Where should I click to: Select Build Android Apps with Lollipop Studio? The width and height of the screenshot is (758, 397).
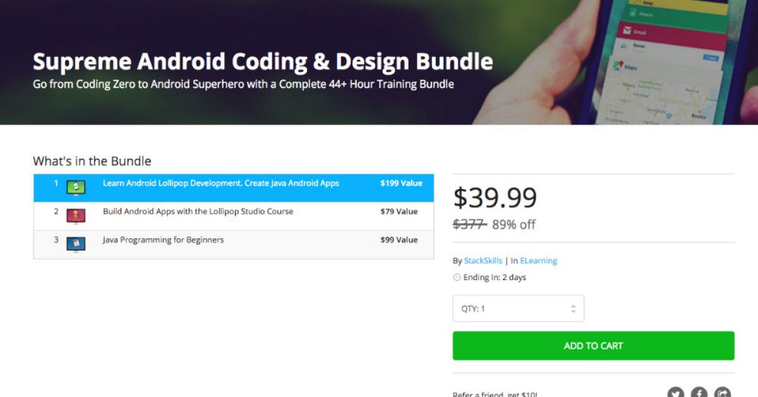point(198,211)
